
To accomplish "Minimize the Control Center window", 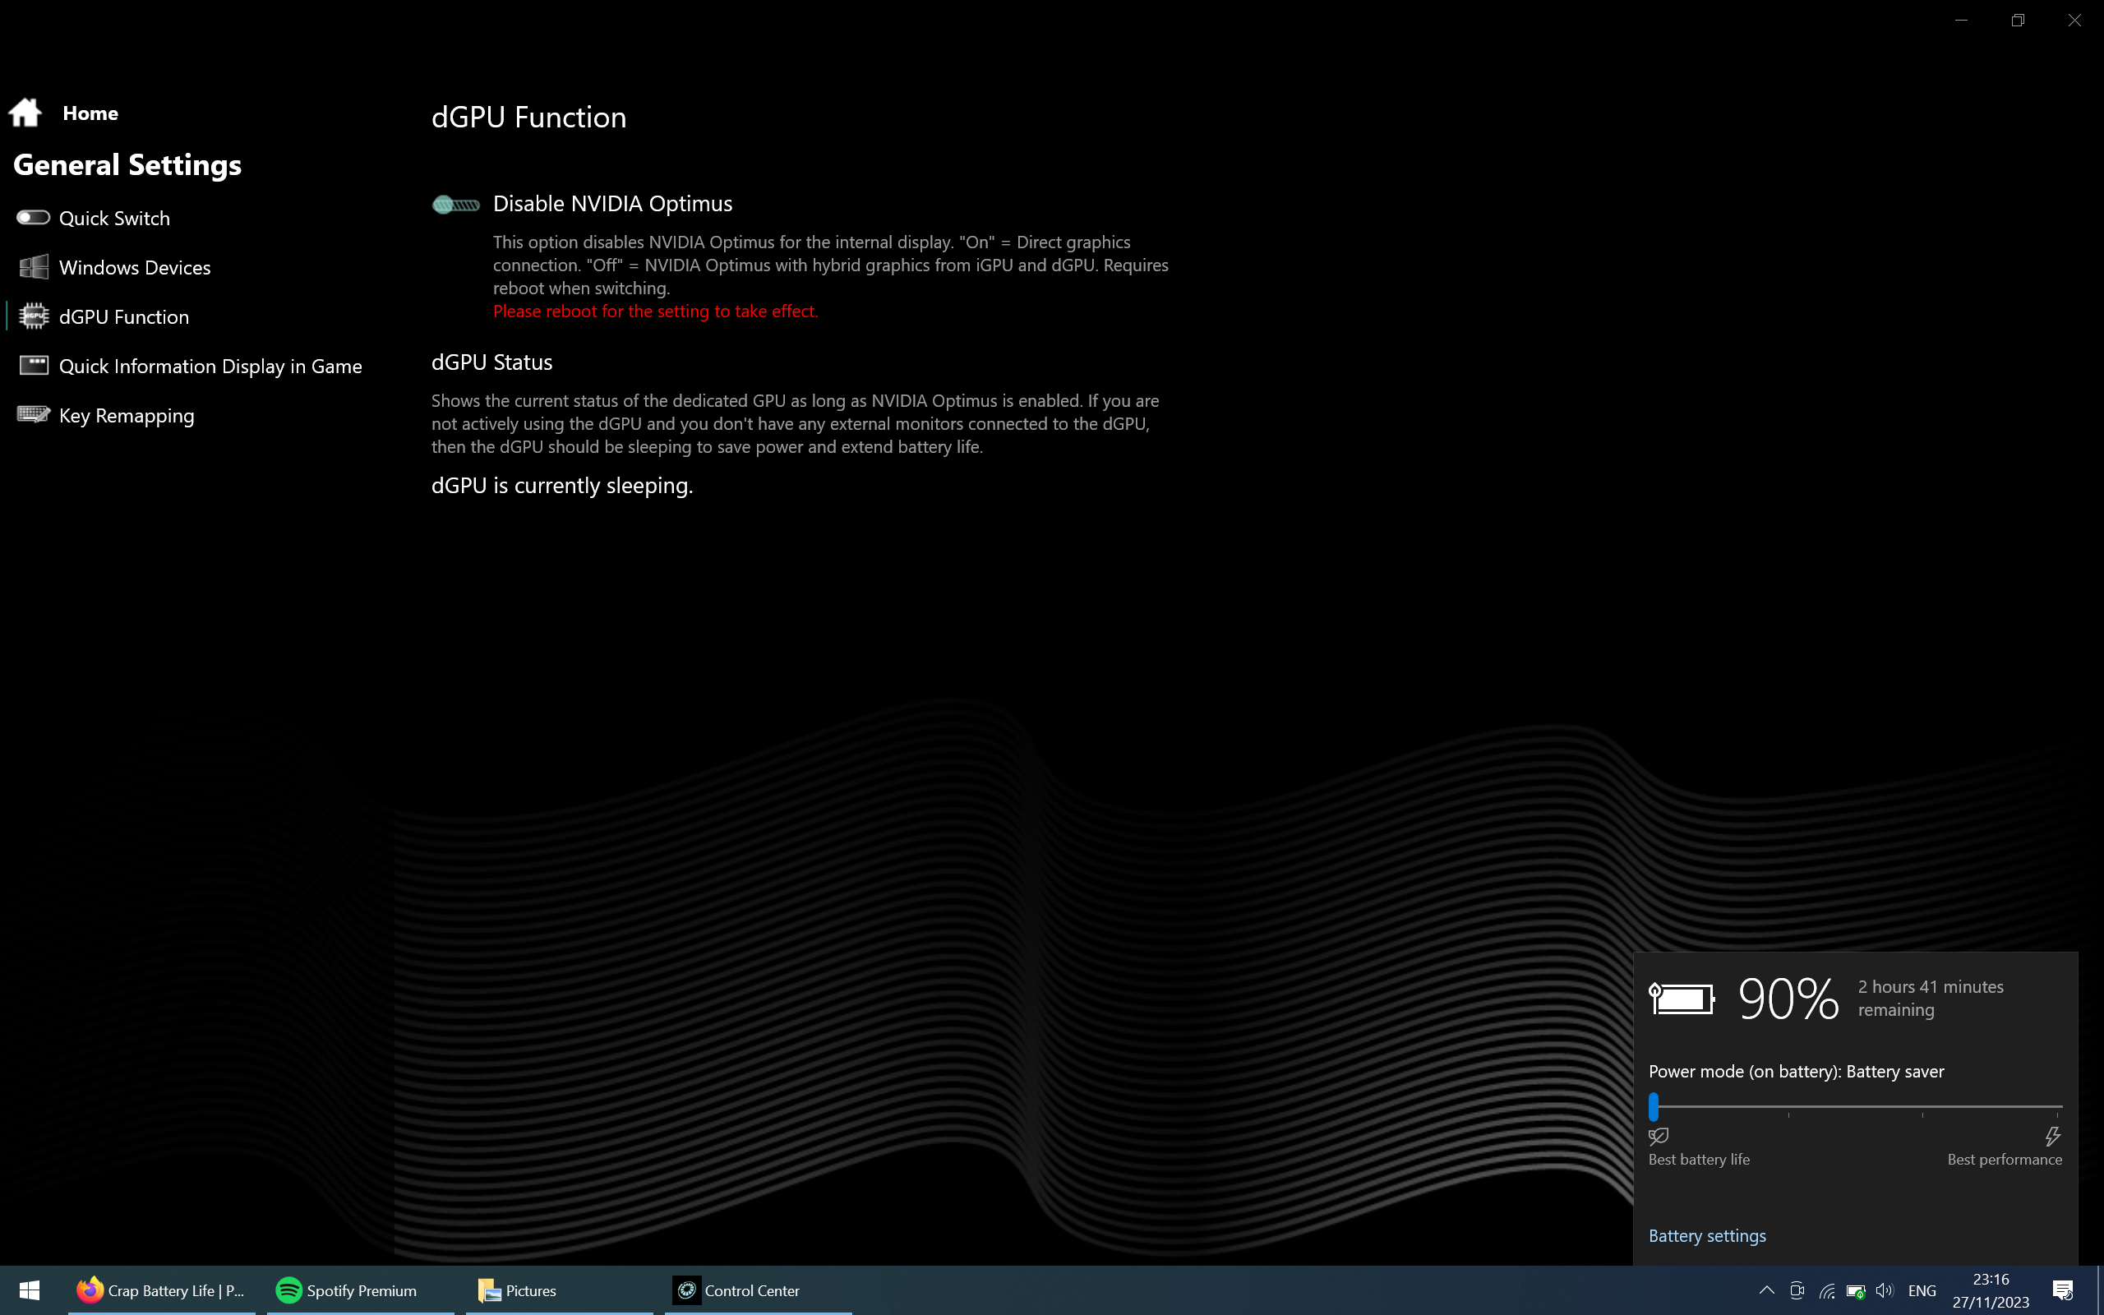I will [x=1962, y=20].
